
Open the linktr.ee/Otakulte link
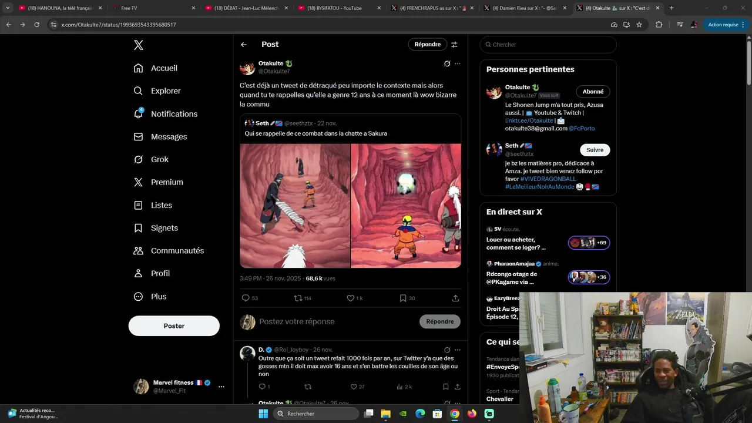(529, 120)
